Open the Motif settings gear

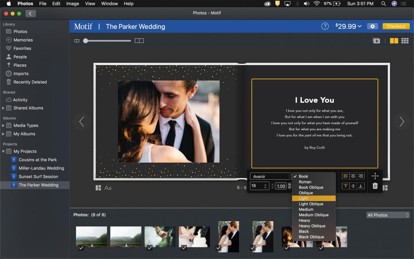click(x=372, y=26)
